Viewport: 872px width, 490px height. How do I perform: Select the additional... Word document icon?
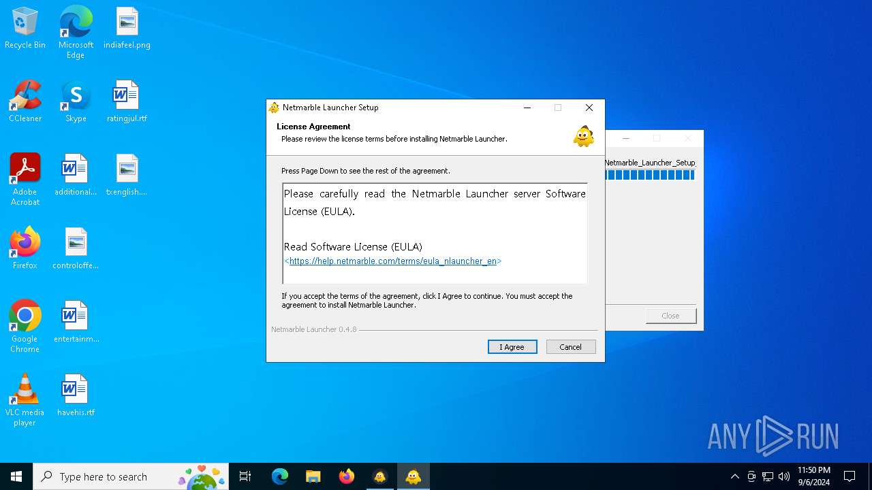(76, 176)
